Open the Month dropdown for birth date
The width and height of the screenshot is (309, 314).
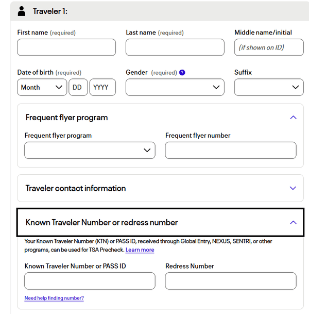[42, 88]
